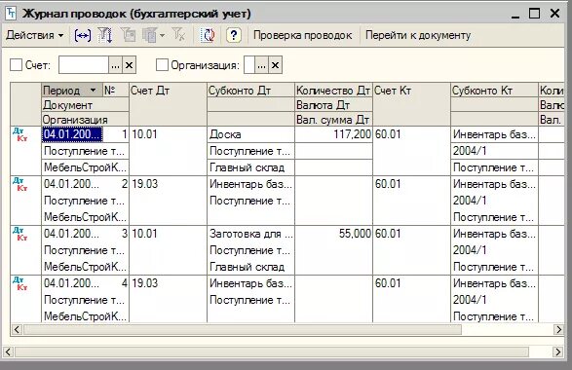572x370 pixels.
Task: Select the quantity cell 55,000
Action: pyautogui.click(x=333, y=234)
